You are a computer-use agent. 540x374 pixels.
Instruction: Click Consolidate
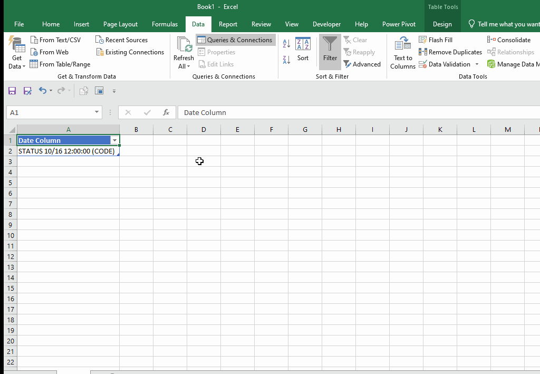(509, 40)
